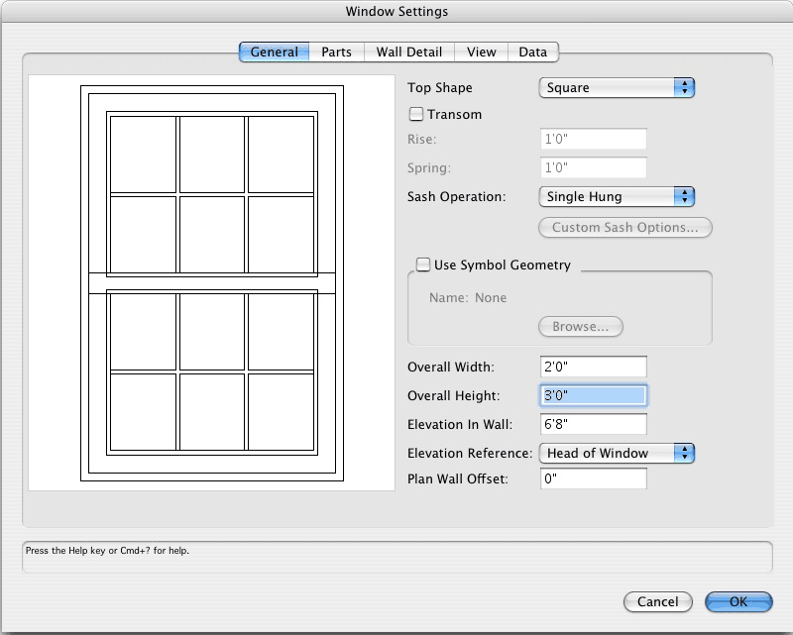Click the Cancel button
This screenshot has height=635, width=793.
[657, 601]
